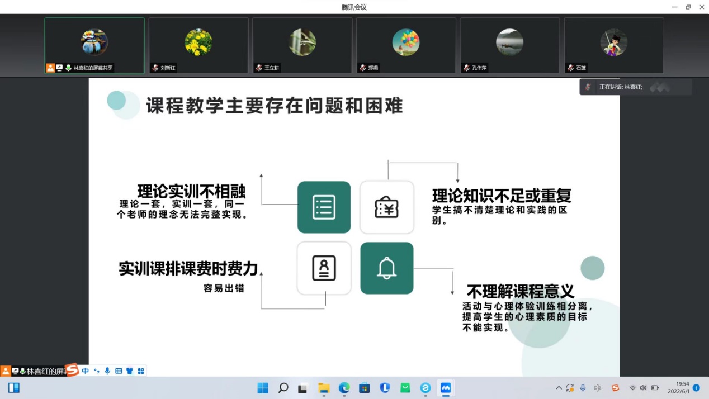Select participant 孔伟萍's video thumbnail
The height and width of the screenshot is (399, 709).
509,45
